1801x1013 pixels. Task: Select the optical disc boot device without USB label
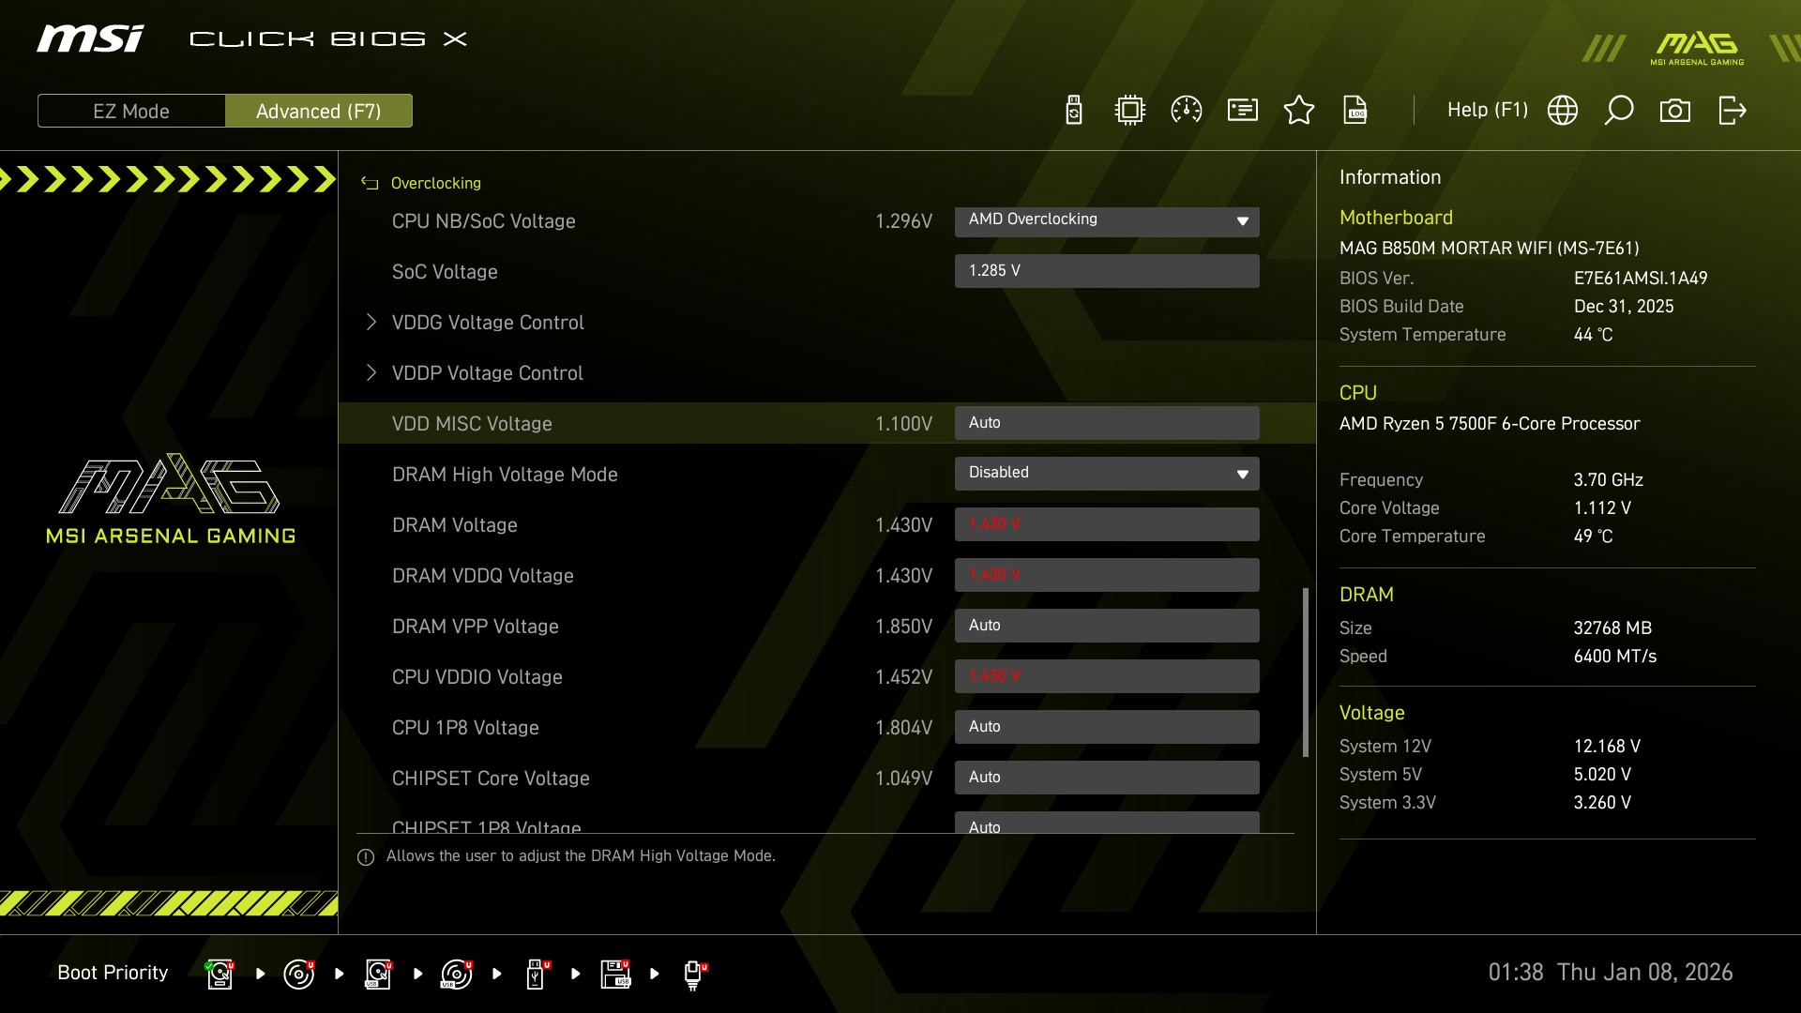(299, 974)
